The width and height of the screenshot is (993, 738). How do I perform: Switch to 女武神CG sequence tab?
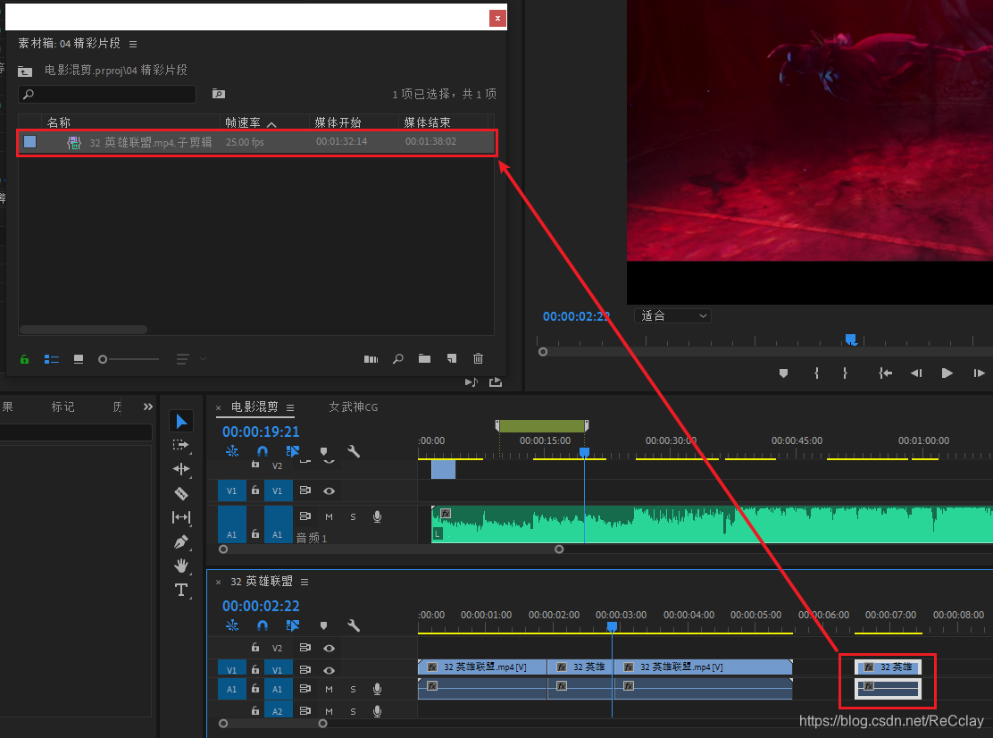click(x=354, y=407)
